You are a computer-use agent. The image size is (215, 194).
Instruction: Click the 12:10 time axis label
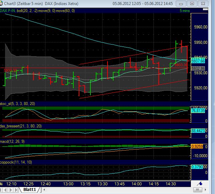[x=11, y=184]
